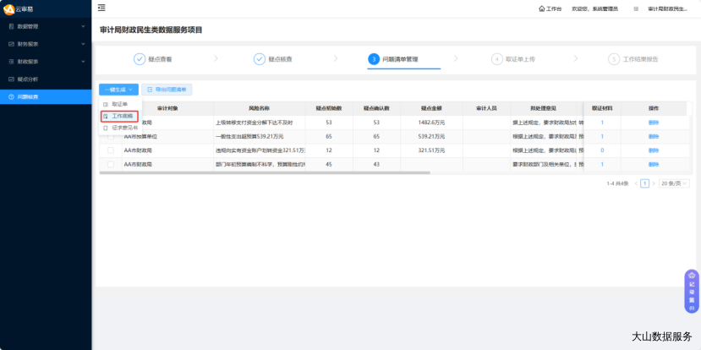Select checkbox of row with 321.51万元

pos(110,150)
